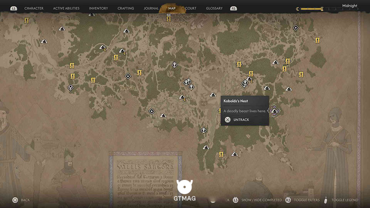The height and width of the screenshot is (208, 370).
Task: Select nest icon right of southernmost quest marker
Action: 234,154
